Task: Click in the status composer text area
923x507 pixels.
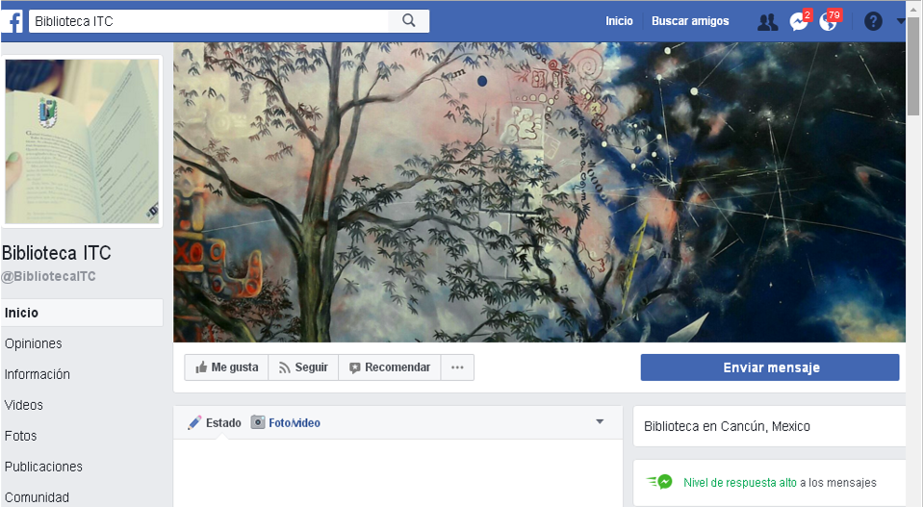Action: click(397, 473)
